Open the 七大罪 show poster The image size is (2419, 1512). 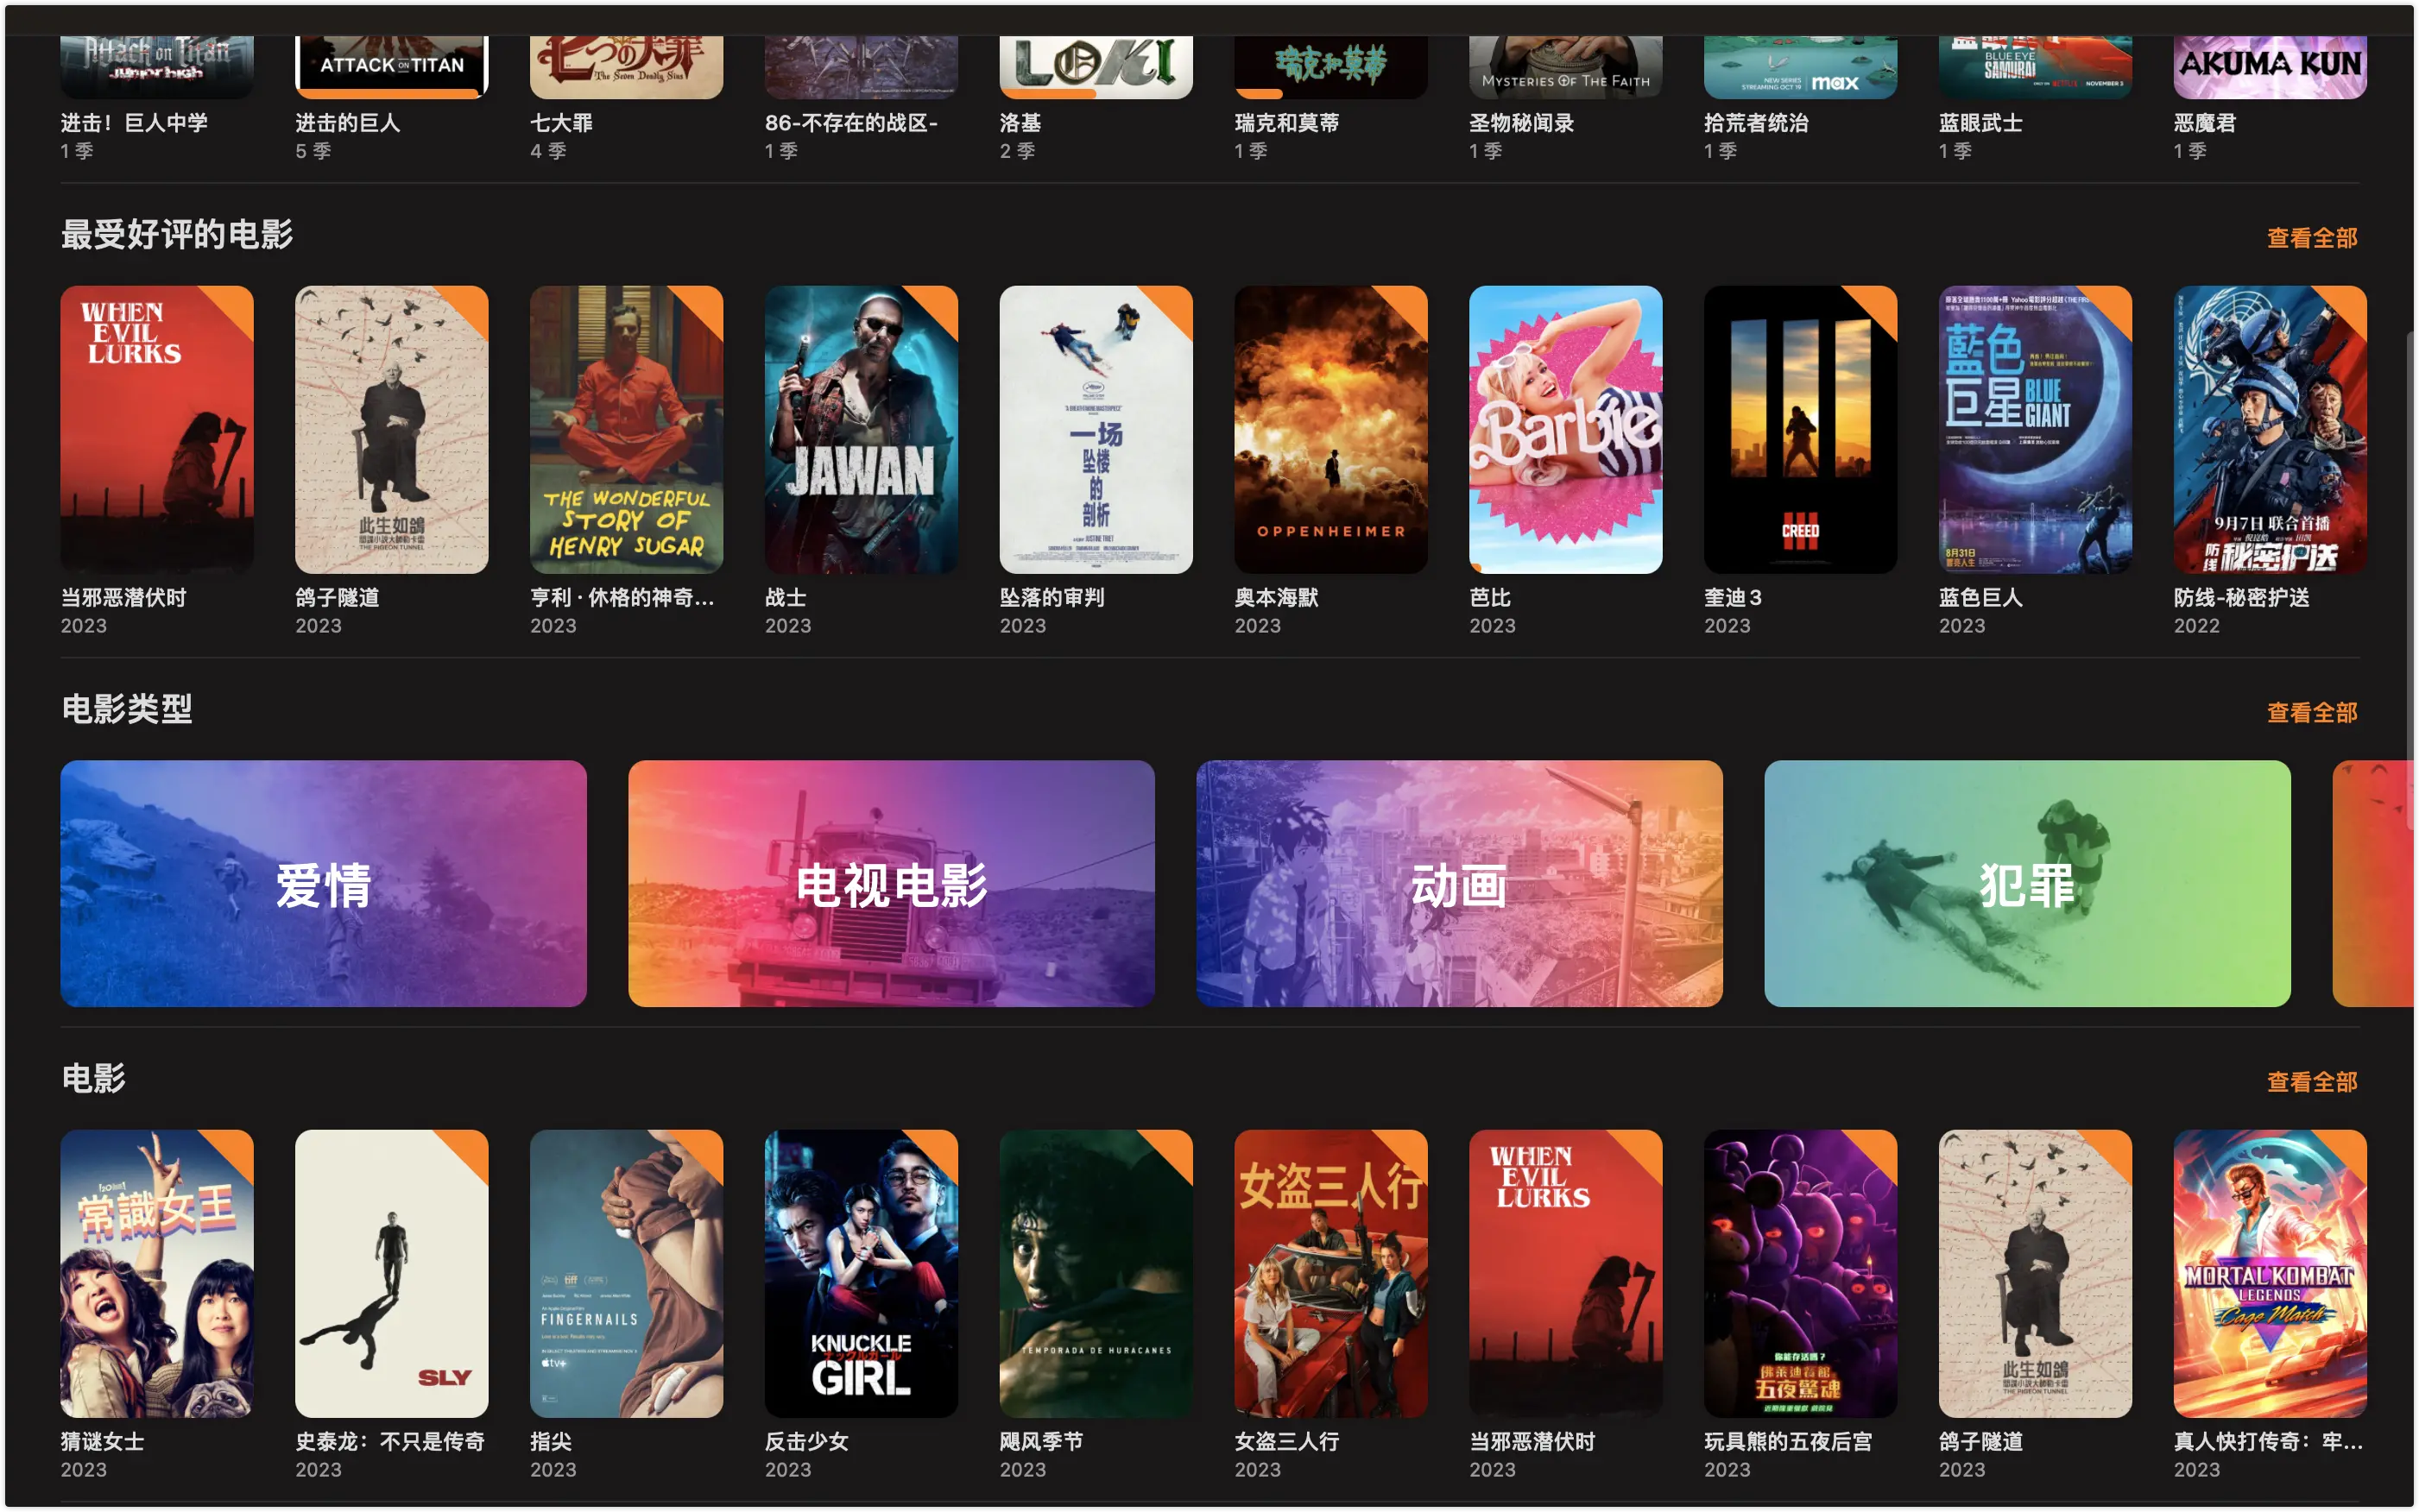coord(626,67)
